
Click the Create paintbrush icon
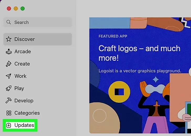pyautogui.click(x=8, y=64)
